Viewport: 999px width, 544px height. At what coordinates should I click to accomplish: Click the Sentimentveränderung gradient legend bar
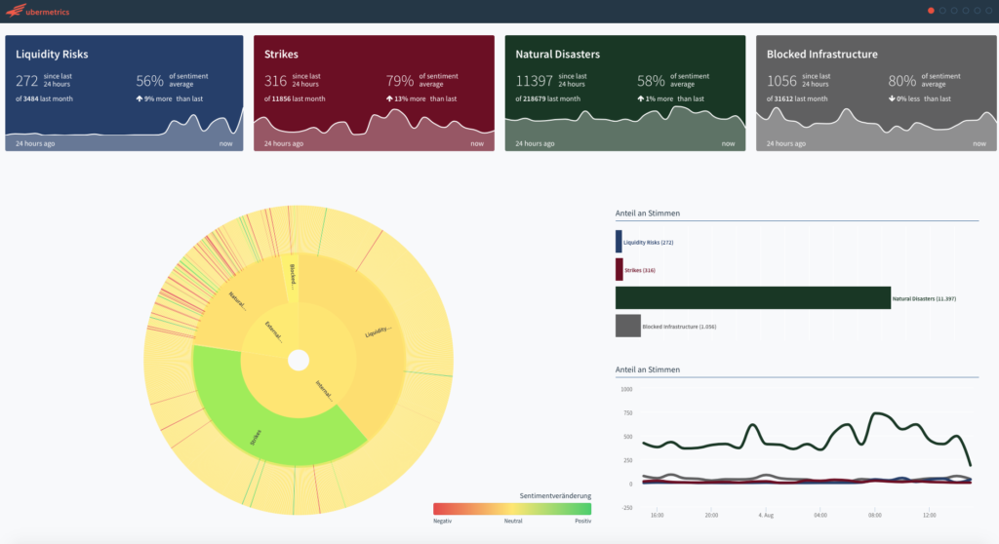[x=512, y=508]
